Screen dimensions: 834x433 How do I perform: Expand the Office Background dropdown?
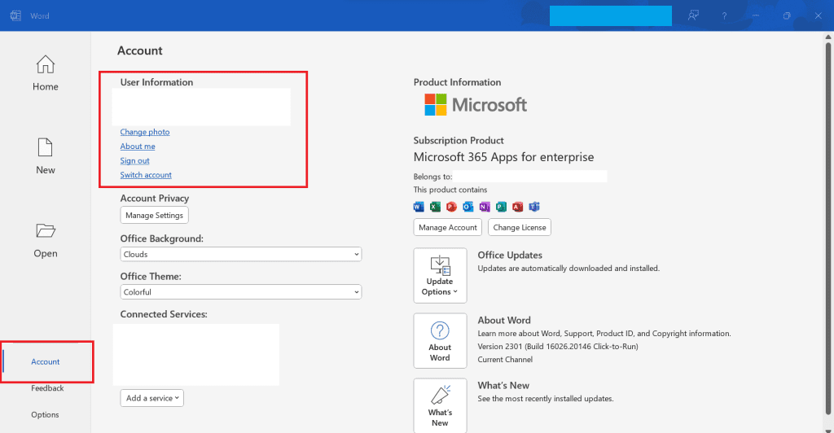(x=240, y=254)
